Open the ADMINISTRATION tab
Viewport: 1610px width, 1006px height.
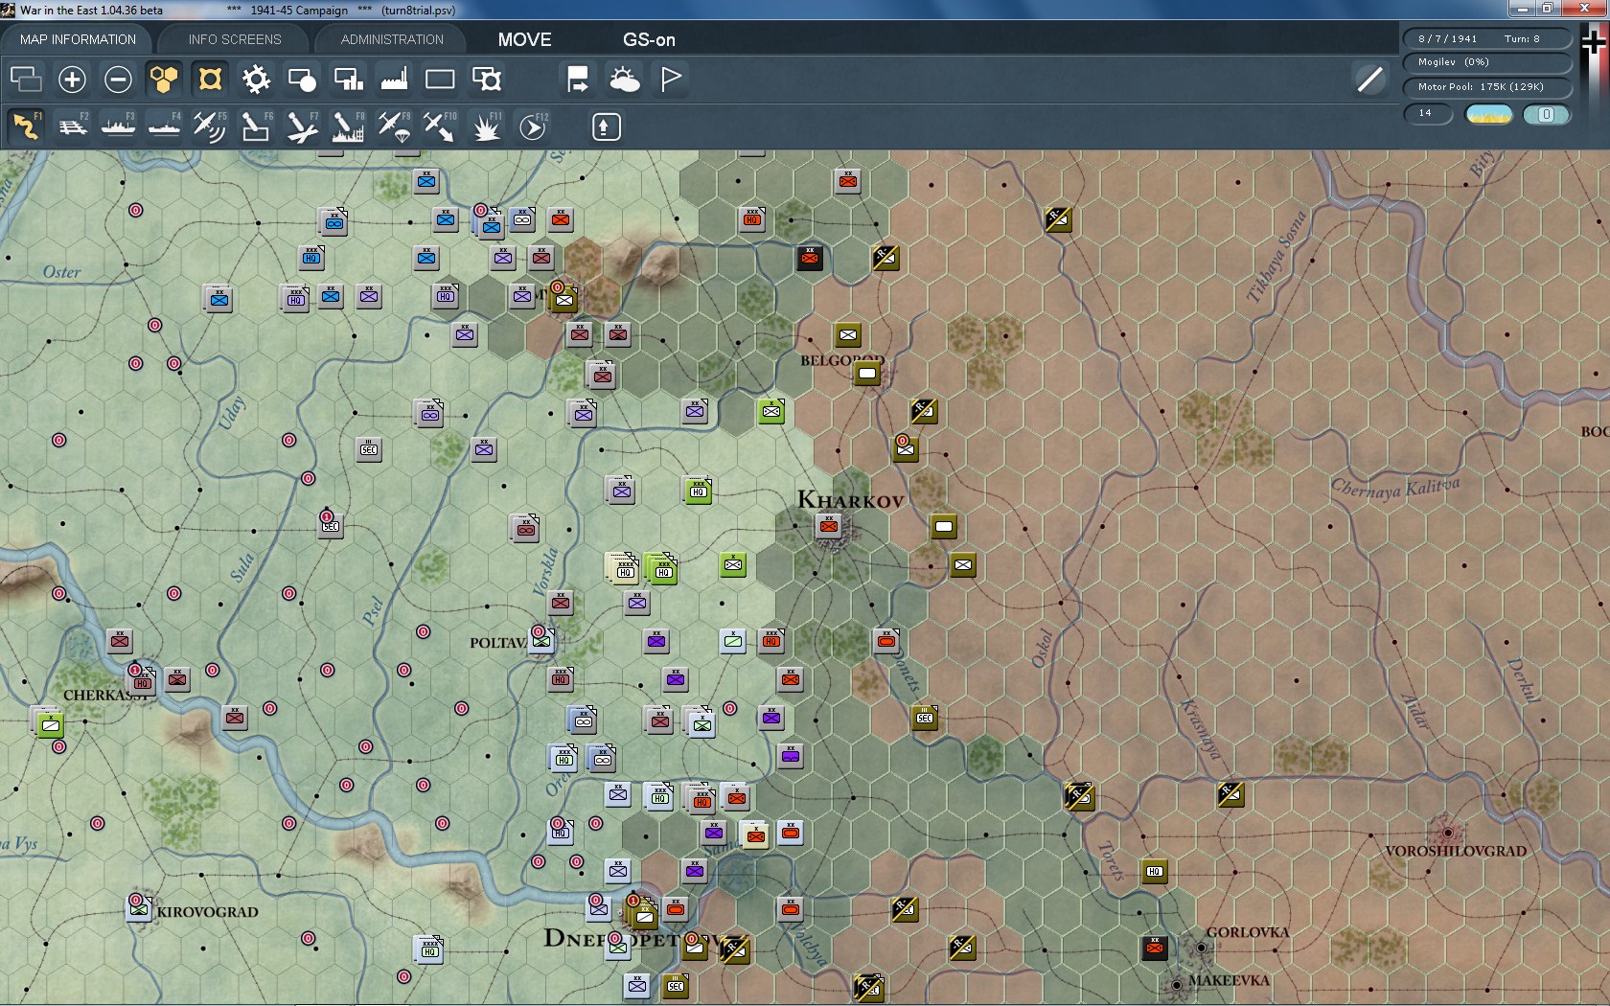tap(392, 39)
